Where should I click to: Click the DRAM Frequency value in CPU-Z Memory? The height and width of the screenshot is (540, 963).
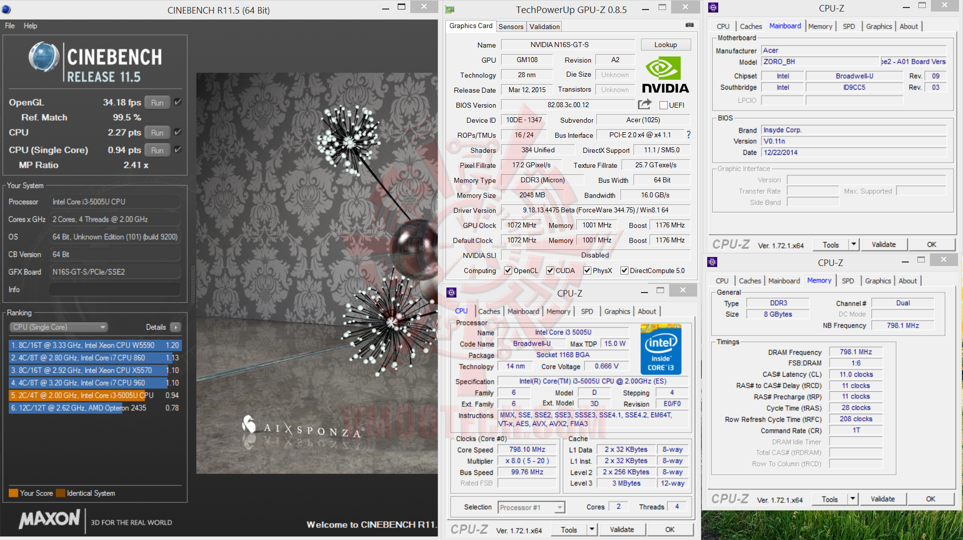click(x=856, y=352)
